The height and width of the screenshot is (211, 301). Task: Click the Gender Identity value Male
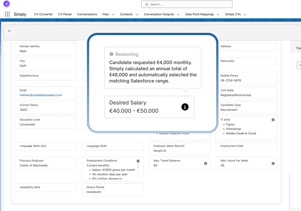23,51
